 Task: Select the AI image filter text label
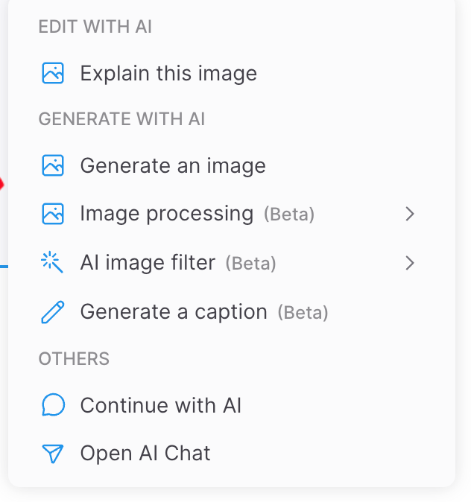point(148,262)
